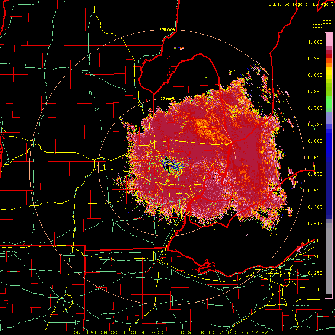Click the 0.307 legend value
Screen dimensions: 335x335
[x=315, y=256]
